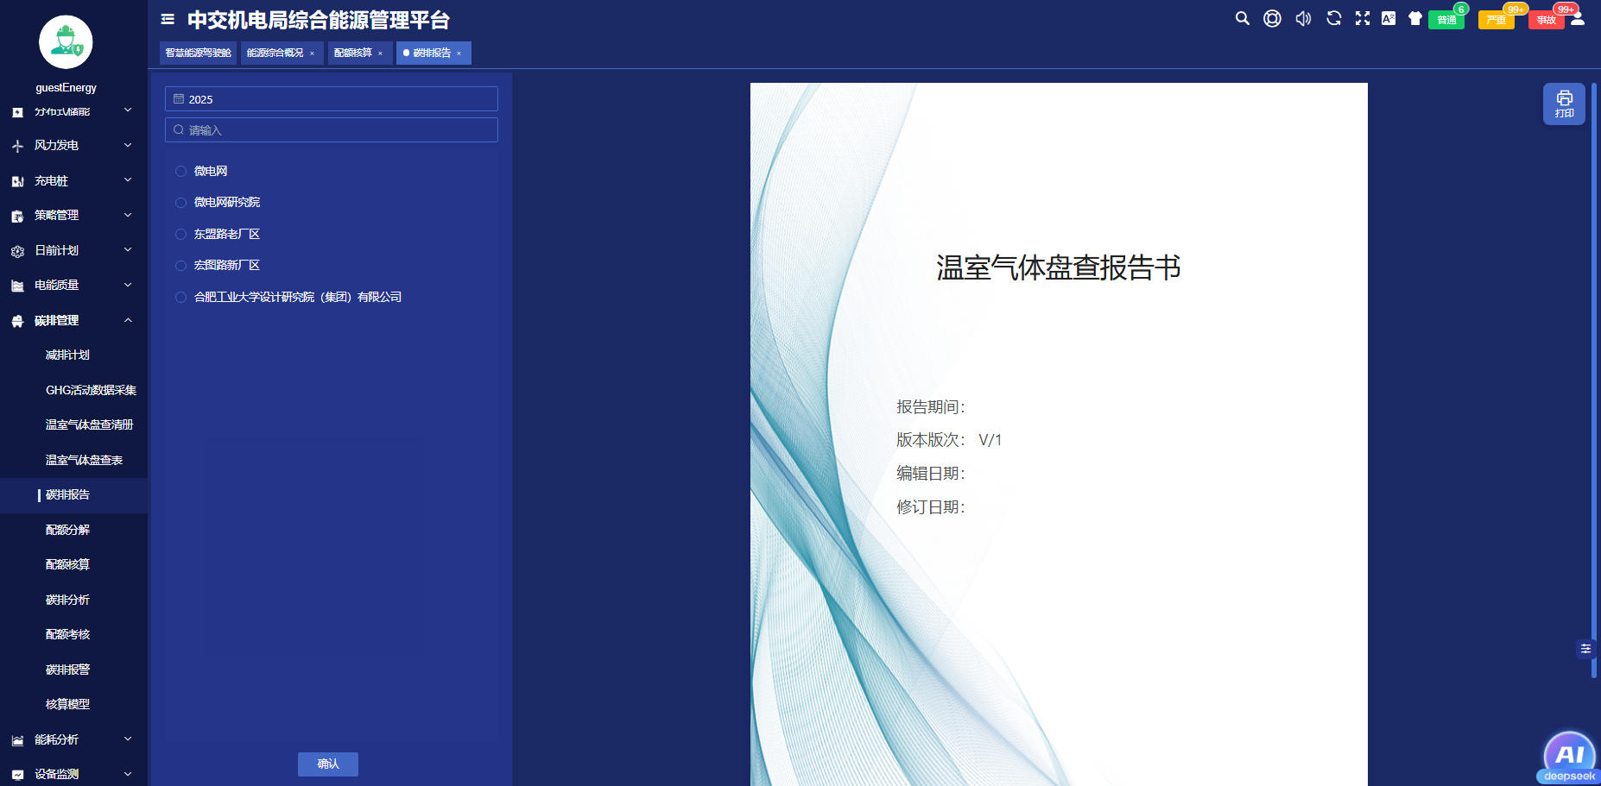This screenshot has height=786, width=1601.
Task: Click the print icon button
Action: [x=1564, y=104]
